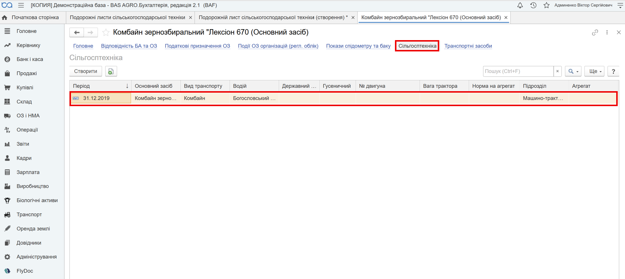Close the Комбайн зернозбиральний tab

pos(506,18)
